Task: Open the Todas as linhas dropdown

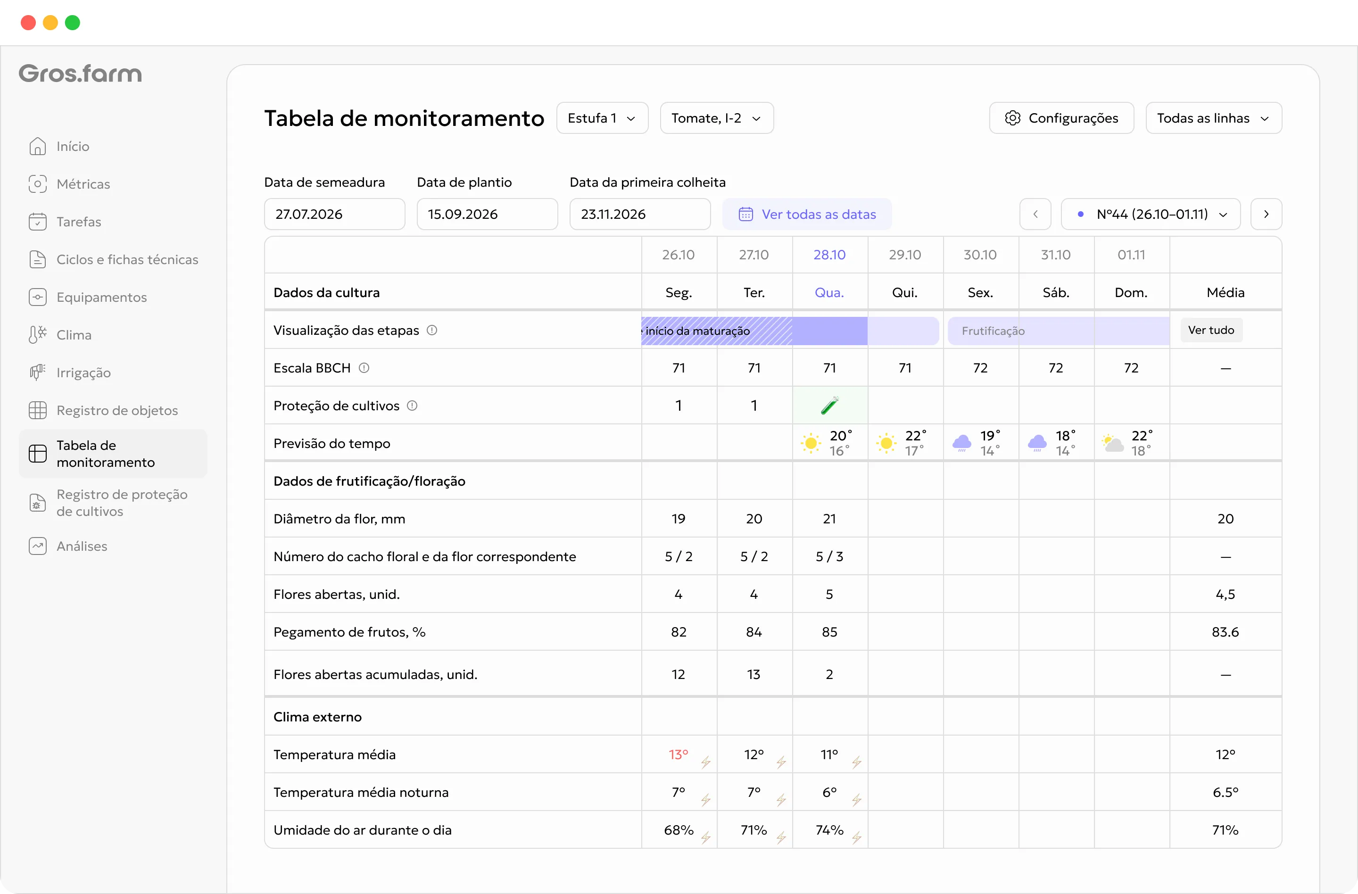Action: click(1214, 118)
